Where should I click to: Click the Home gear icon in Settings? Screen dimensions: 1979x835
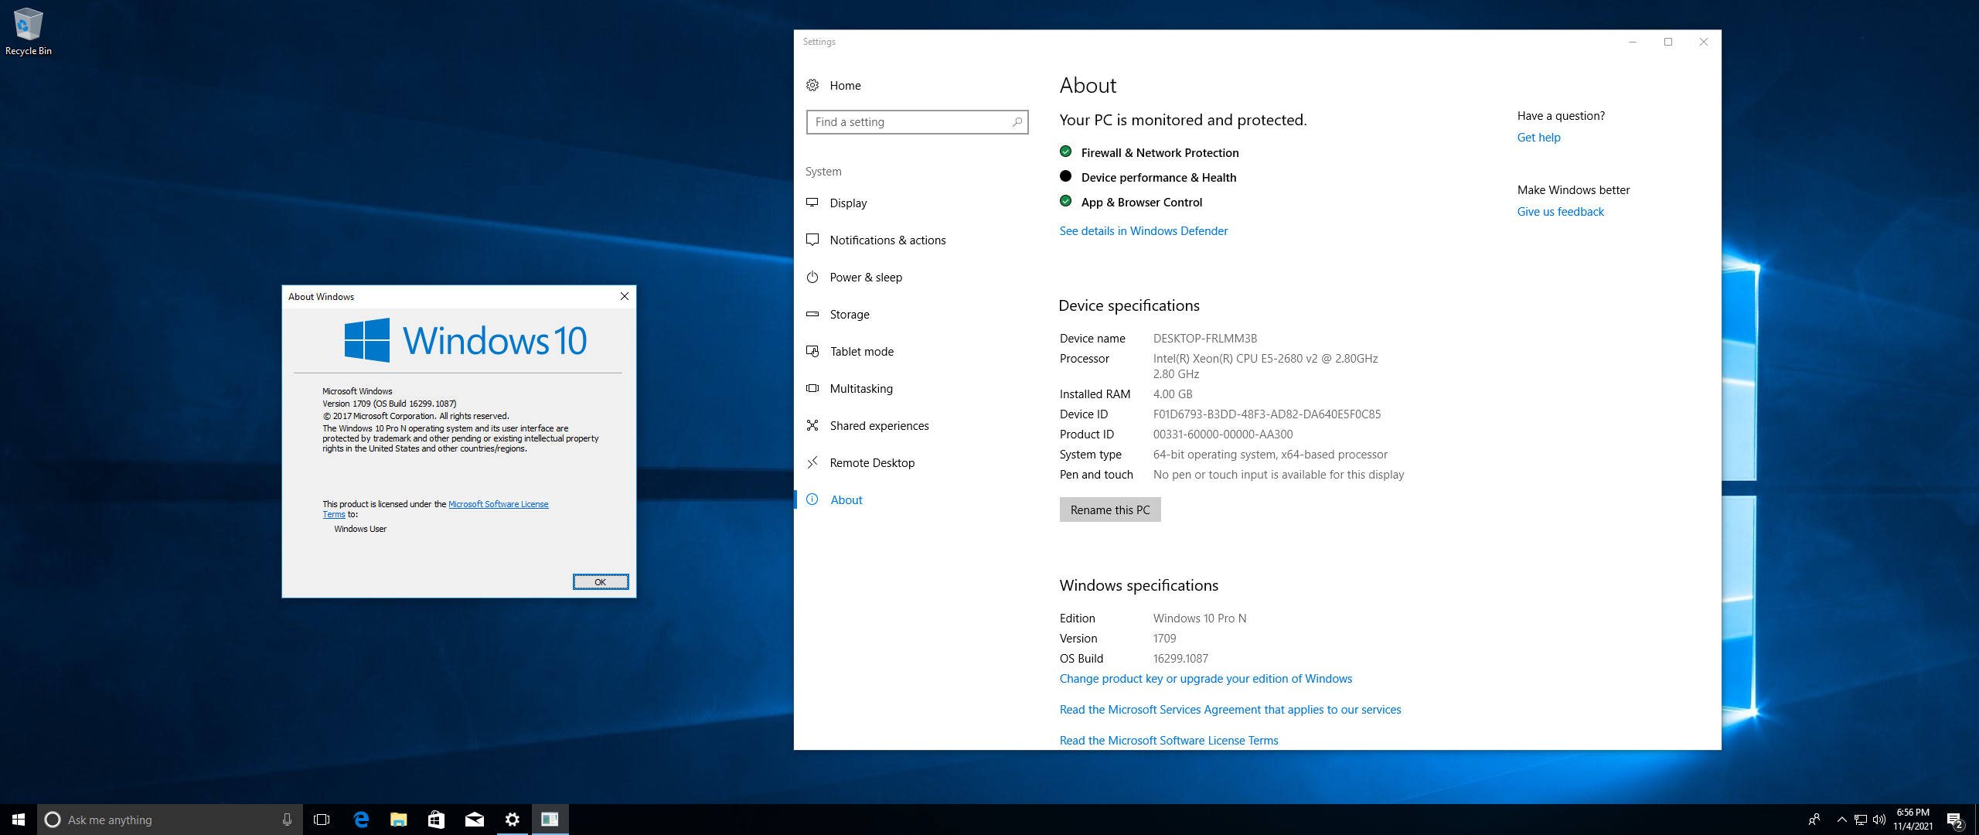click(812, 85)
